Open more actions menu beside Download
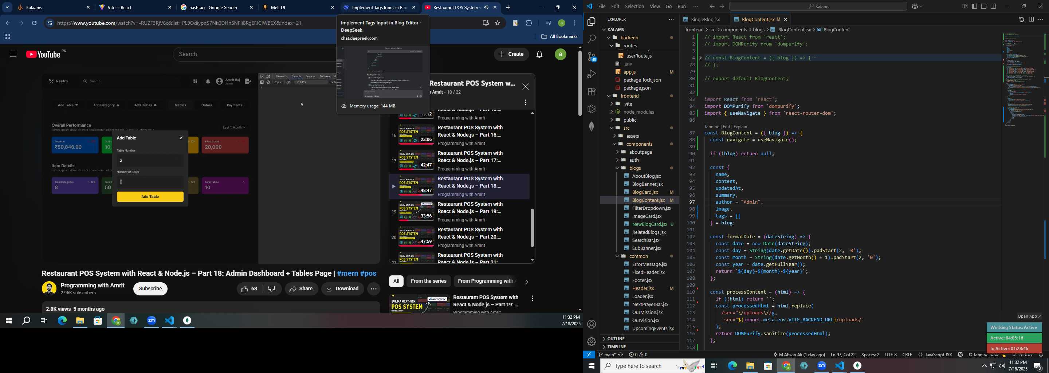 tap(373, 289)
